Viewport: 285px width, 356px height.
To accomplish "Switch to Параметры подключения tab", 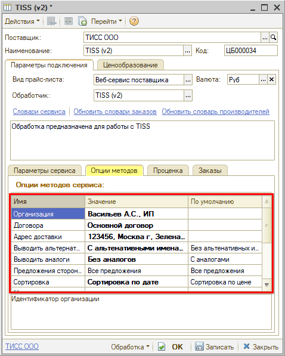I will 49,65.
